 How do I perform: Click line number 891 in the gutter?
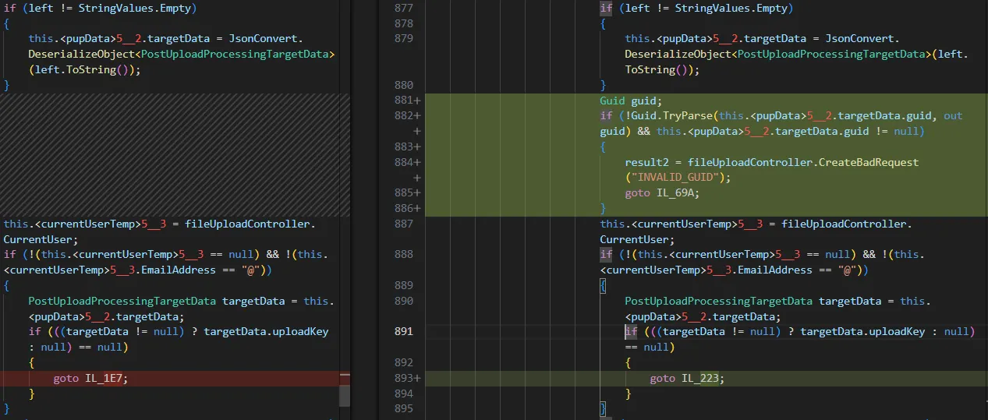[403, 331]
